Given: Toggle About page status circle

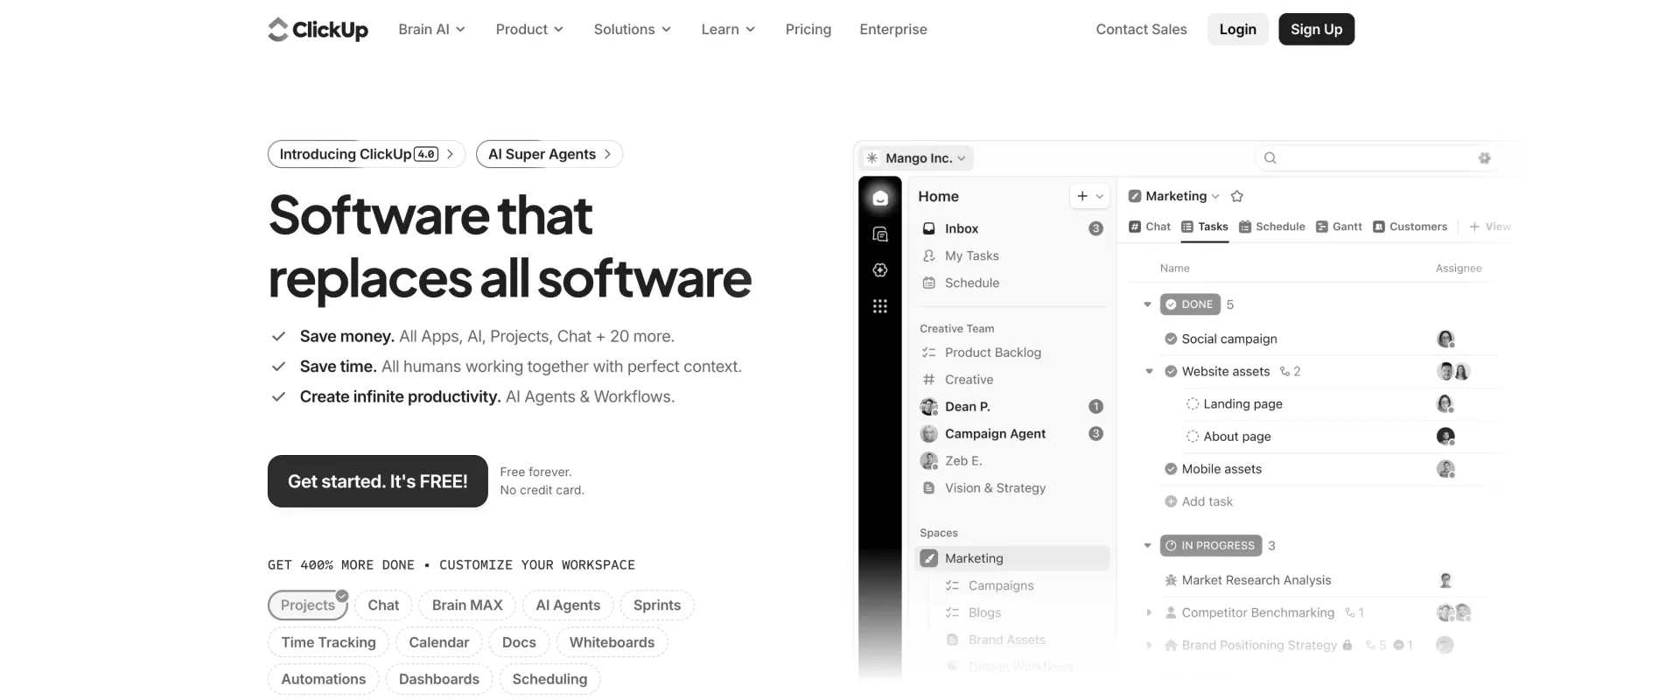Looking at the screenshot, I should coord(1192,436).
